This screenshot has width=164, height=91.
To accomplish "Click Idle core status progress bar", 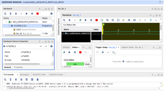I will (75, 64).
